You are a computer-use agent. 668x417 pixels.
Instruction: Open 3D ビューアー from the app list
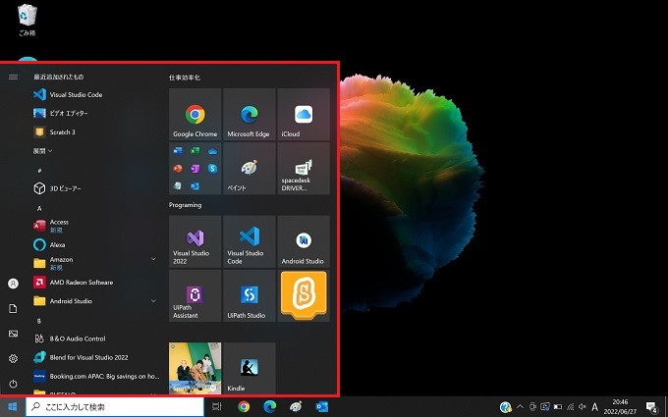pyautogui.click(x=96, y=188)
